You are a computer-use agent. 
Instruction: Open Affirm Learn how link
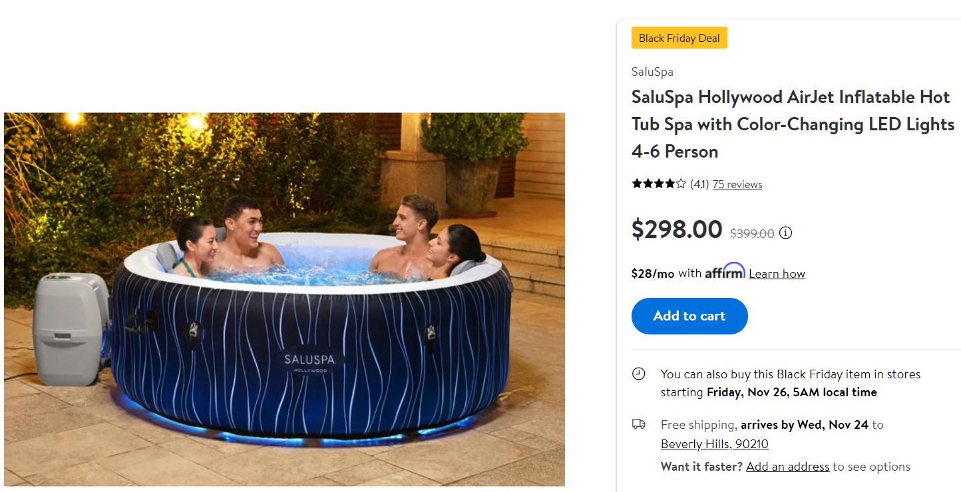(777, 273)
